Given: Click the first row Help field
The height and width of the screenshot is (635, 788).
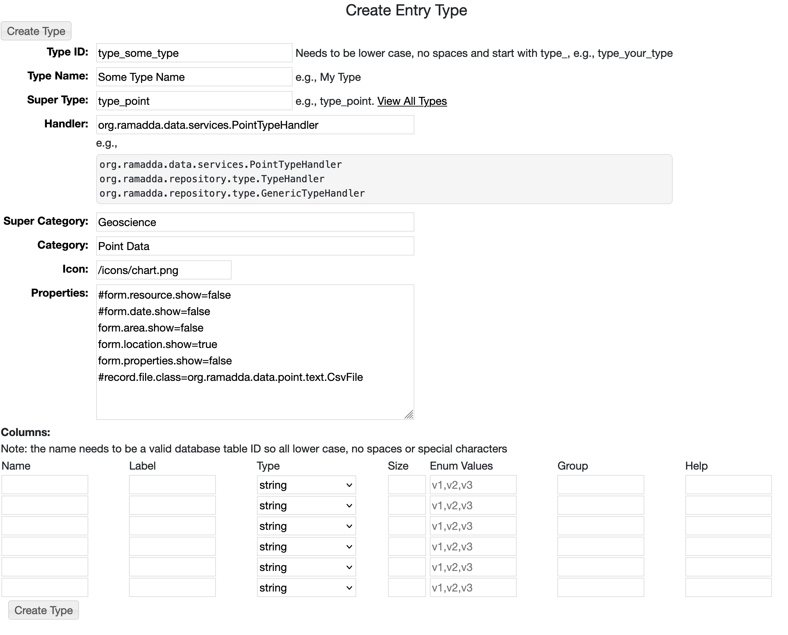Looking at the screenshot, I should 728,485.
